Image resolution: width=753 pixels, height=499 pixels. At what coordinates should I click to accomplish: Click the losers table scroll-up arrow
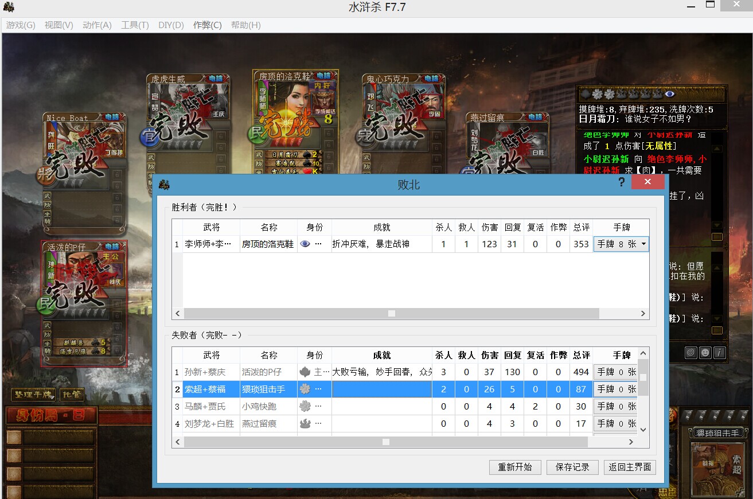[x=643, y=354]
